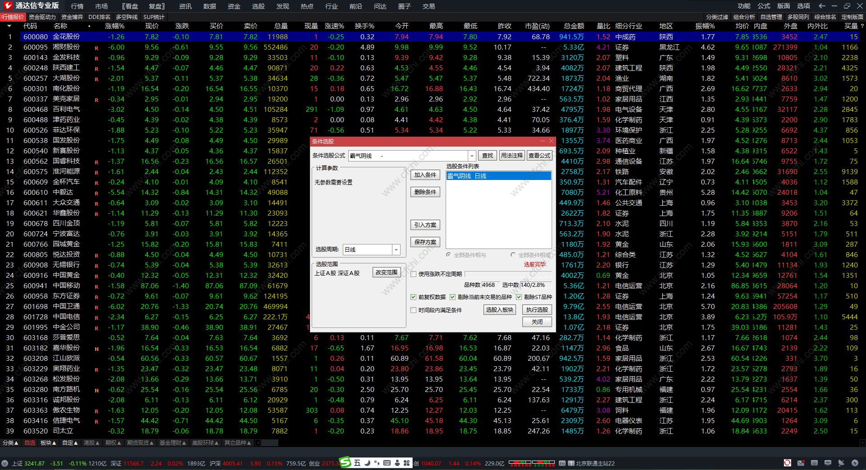Image resolution: width=866 pixels, height=470 pixels.
Task: Open the 条件选股公式 dropdown arrow
Action: [x=472, y=156]
